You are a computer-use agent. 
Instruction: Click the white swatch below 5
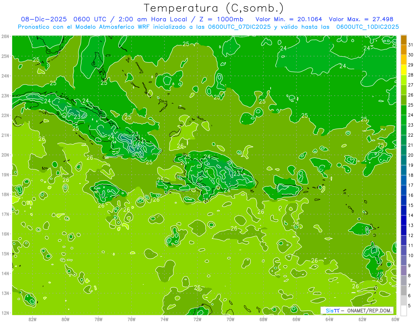pyautogui.click(x=404, y=310)
